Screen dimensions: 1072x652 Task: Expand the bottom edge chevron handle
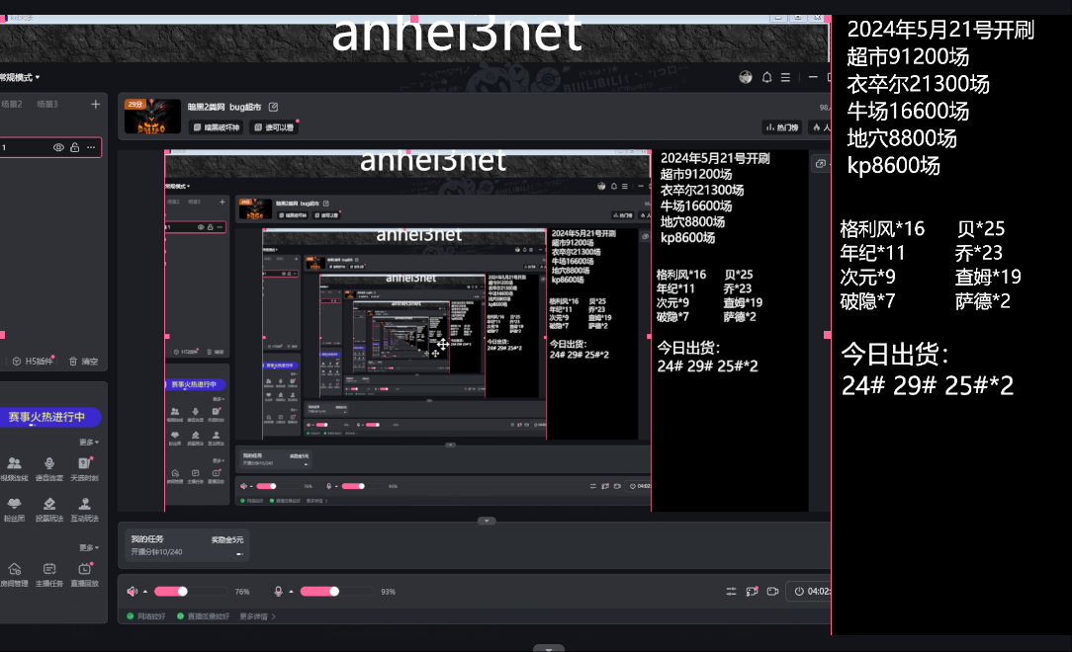pos(548,648)
